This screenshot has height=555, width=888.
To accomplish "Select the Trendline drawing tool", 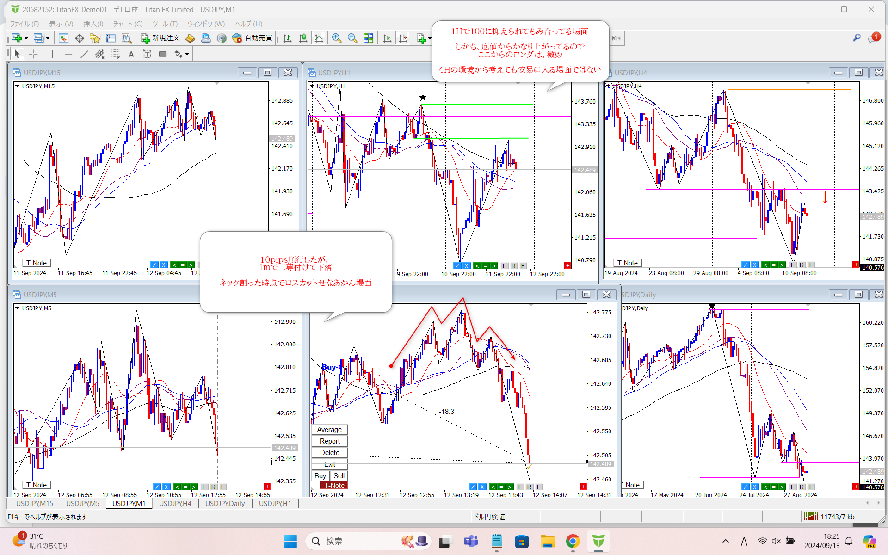I will (x=84, y=54).
